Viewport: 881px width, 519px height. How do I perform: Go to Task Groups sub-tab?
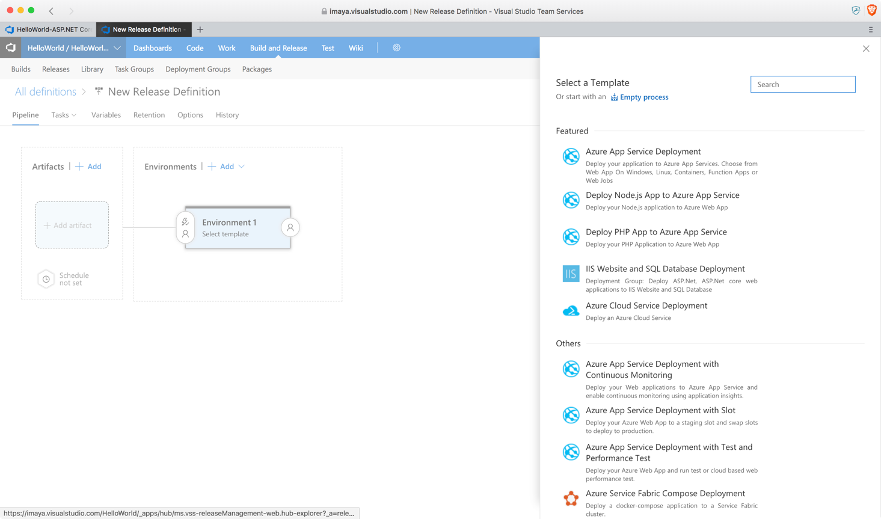134,69
